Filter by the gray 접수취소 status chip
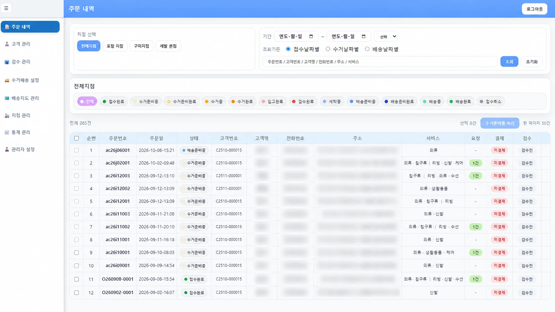This screenshot has height=312, width=555. 491,101
